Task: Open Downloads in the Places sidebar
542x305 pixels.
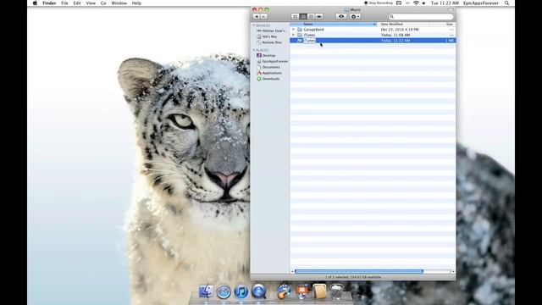Action: point(268,79)
